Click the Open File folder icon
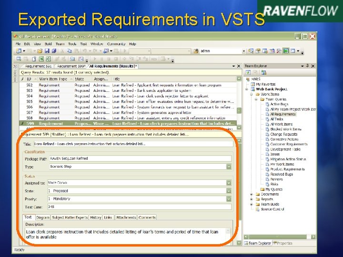 (40, 51)
